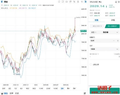Add XAU/USD to favorites with star
The width and height of the screenshot is (120, 95).
click(119, 2)
